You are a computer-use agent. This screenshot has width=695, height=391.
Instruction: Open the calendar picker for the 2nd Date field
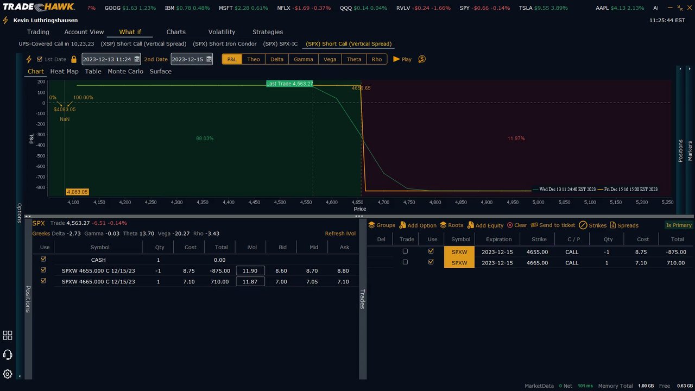pyautogui.click(x=209, y=59)
